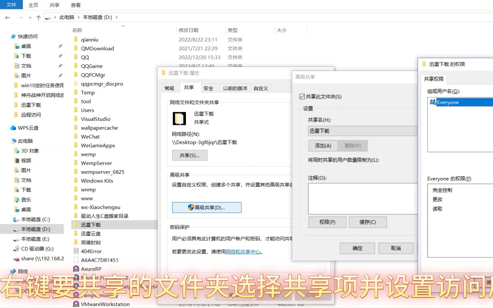
Task: Click the 视频 icon under 此电脑
Action: click(17, 161)
